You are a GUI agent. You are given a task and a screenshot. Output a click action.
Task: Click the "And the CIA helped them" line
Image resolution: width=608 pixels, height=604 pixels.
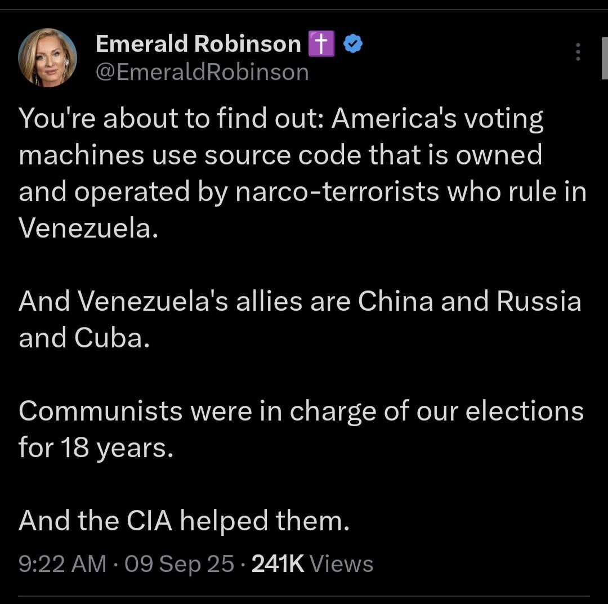click(x=184, y=521)
